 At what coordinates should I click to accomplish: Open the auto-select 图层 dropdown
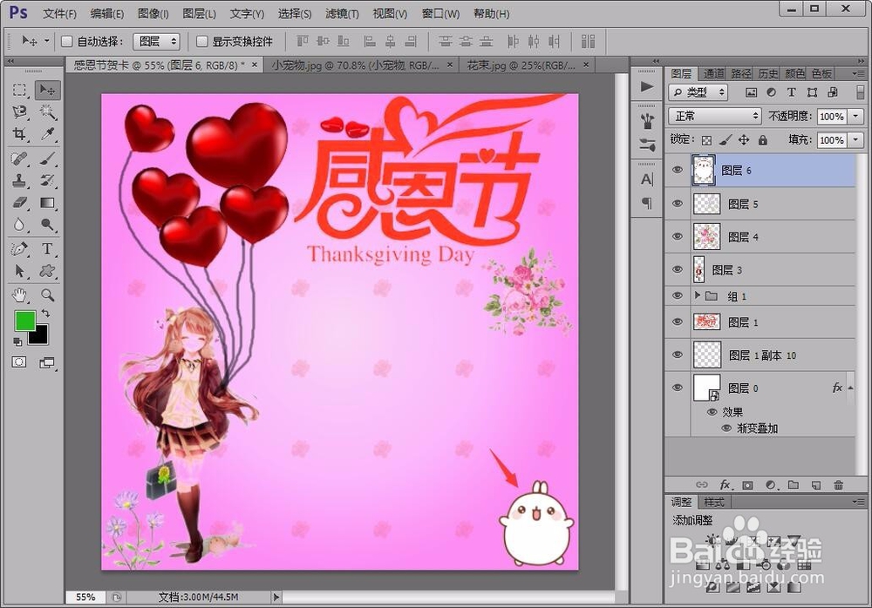coord(156,41)
